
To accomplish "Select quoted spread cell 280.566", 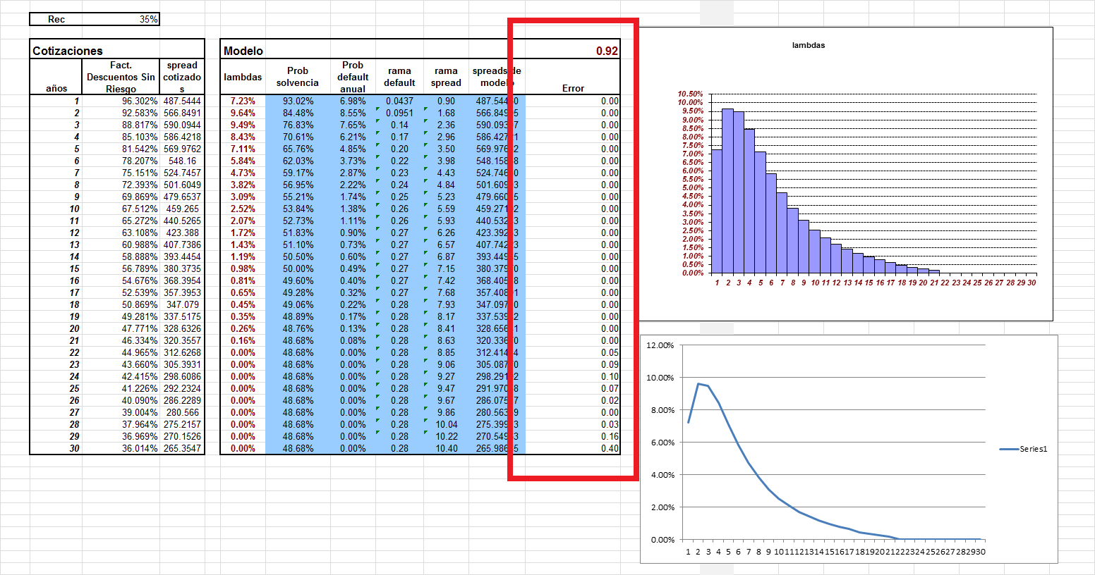I will (182, 412).
